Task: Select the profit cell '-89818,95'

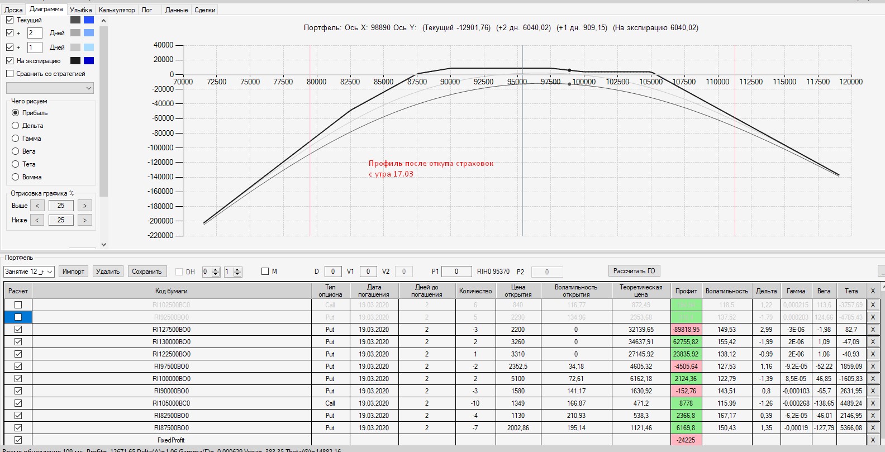Action: [x=686, y=330]
